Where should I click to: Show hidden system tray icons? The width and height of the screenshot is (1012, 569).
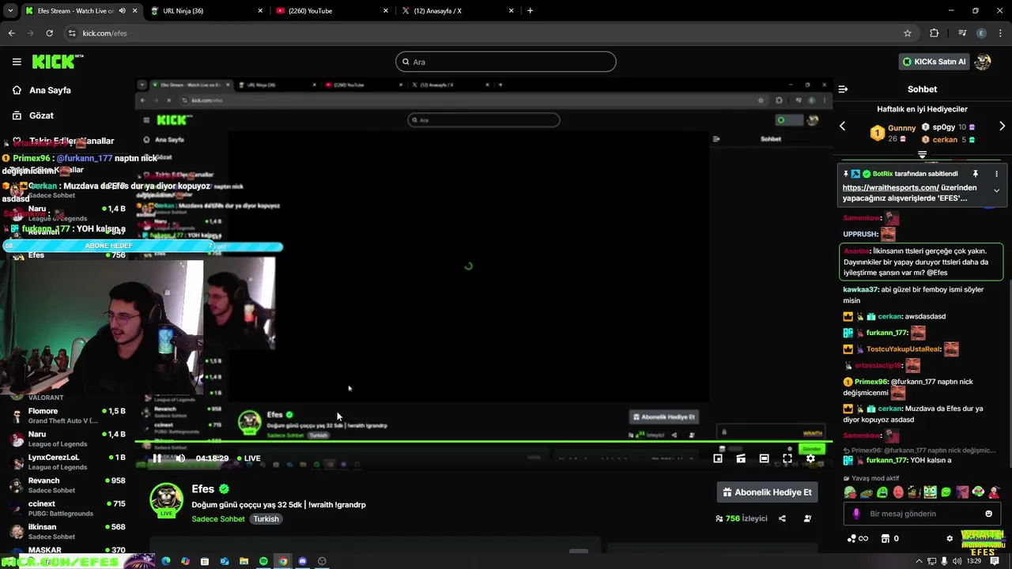pos(919,561)
